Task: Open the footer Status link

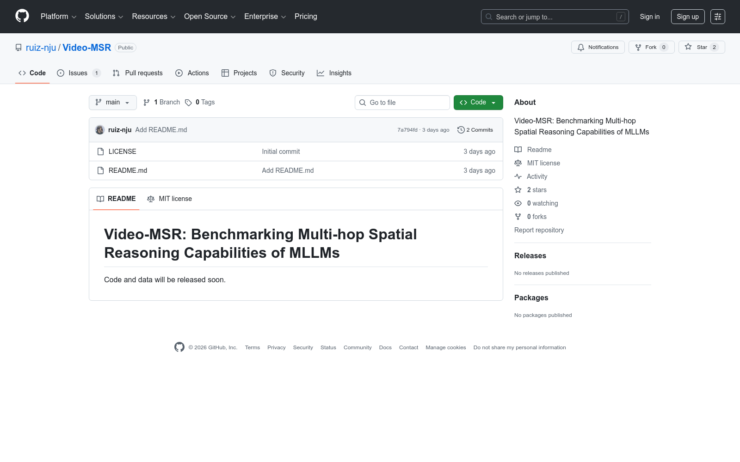Action: pyautogui.click(x=328, y=347)
